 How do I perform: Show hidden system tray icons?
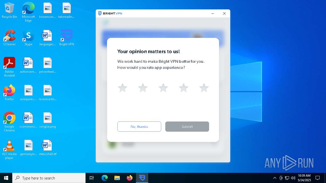pos(275,178)
